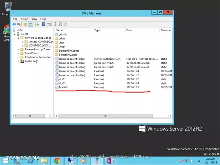Click the Export List toolbar icon
Viewport: 220px width, 165px height.
(x=37, y=24)
